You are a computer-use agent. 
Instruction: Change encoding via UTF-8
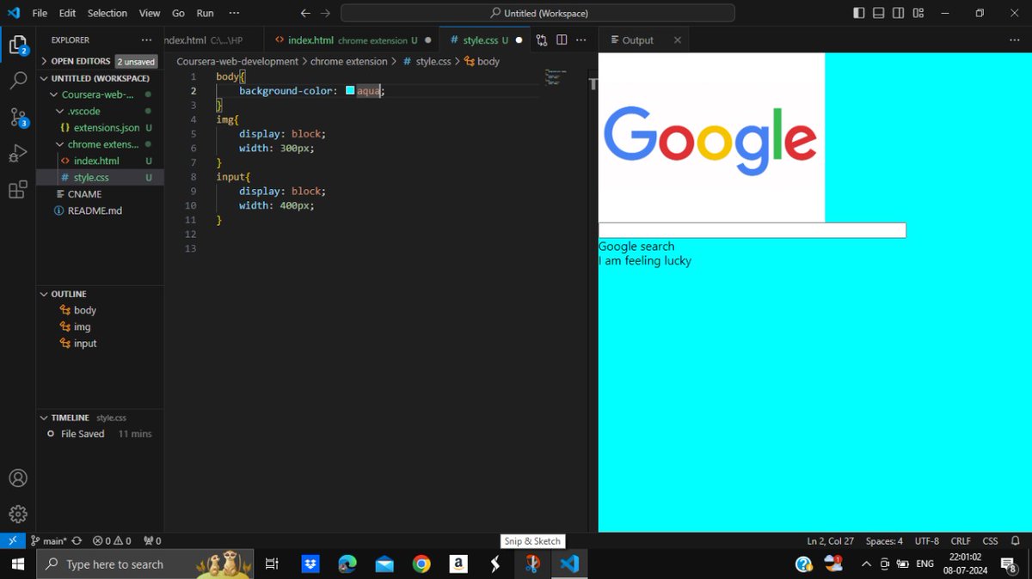[927, 541]
